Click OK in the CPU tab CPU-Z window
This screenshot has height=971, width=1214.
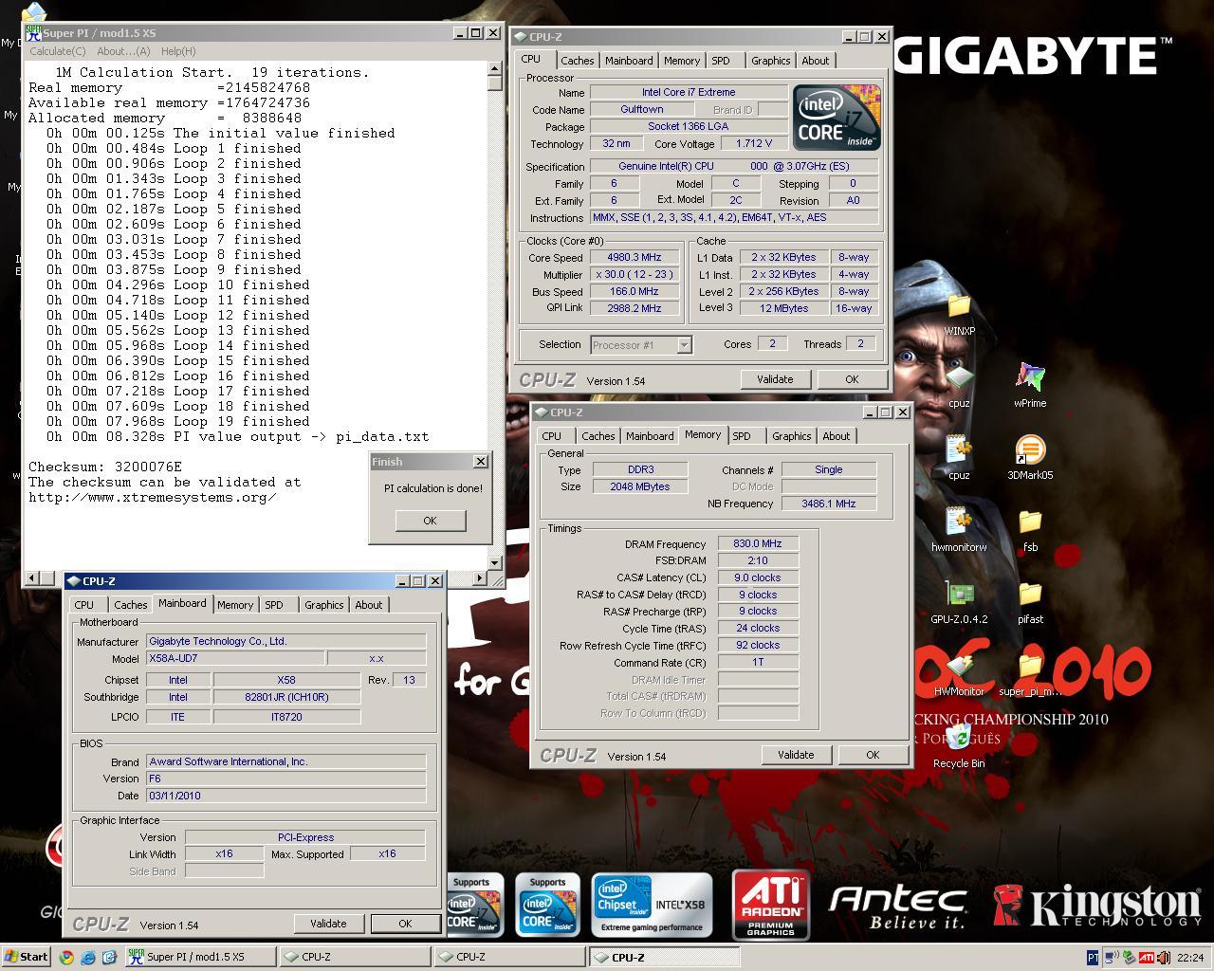tap(852, 379)
